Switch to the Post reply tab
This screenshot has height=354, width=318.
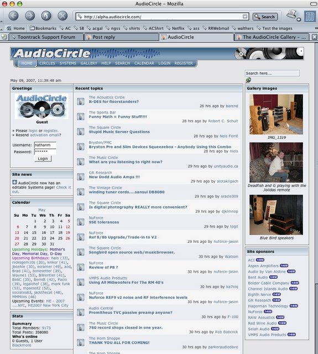point(121,37)
